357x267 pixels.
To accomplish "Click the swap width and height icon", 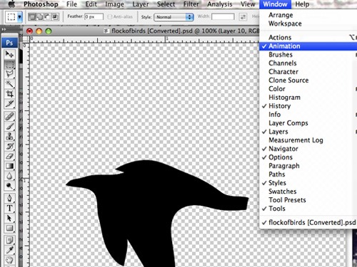I will pyautogui.click(x=243, y=17).
